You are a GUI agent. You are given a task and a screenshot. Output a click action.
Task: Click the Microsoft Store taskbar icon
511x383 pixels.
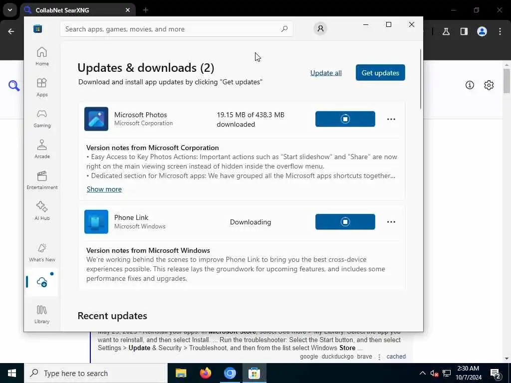click(254, 373)
